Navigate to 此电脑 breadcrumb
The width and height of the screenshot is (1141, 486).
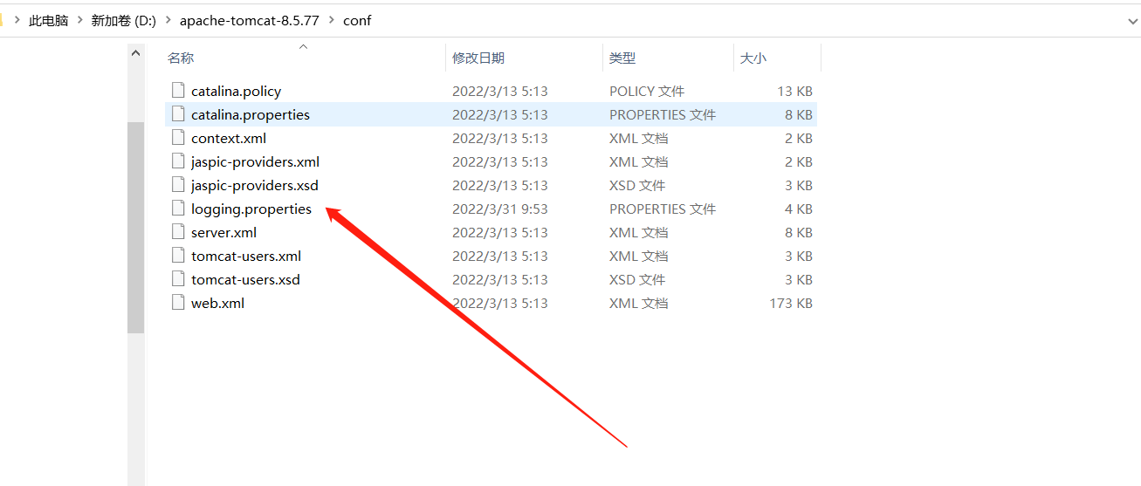coord(49,21)
